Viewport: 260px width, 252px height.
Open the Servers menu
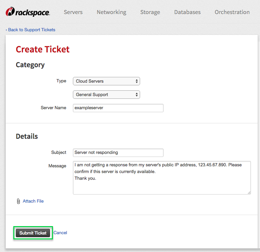[x=73, y=12]
